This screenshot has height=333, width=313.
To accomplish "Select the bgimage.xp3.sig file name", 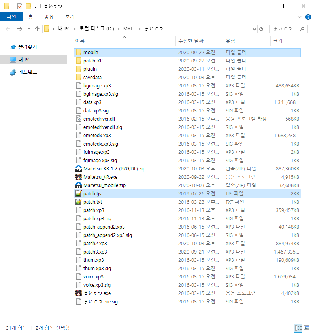I will point(101,94).
